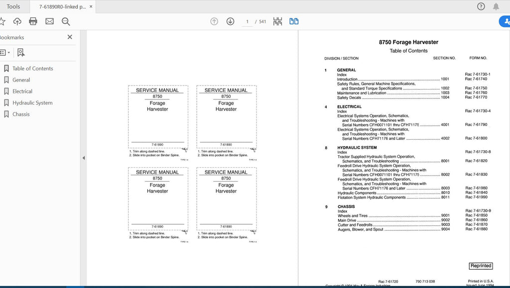Click the Introduction 1001 contents entry
This screenshot has width=510, height=288.
[393, 79]
